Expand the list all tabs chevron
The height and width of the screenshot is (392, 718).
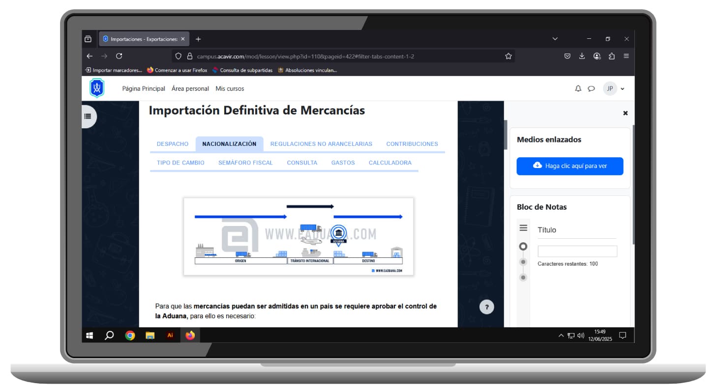[x=555, y=39]
